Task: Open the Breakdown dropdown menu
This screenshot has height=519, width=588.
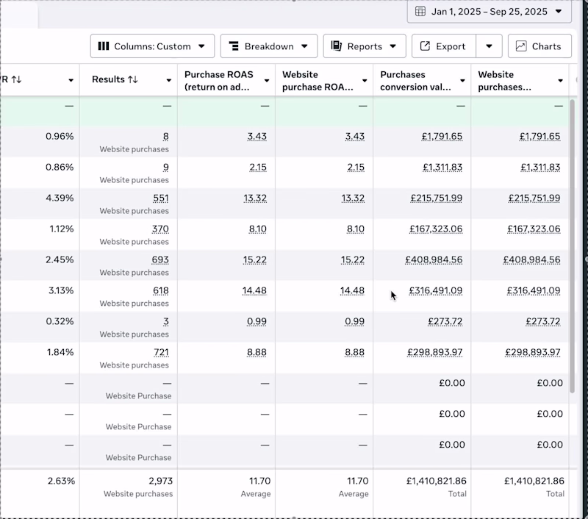Action: coord(269,46)
